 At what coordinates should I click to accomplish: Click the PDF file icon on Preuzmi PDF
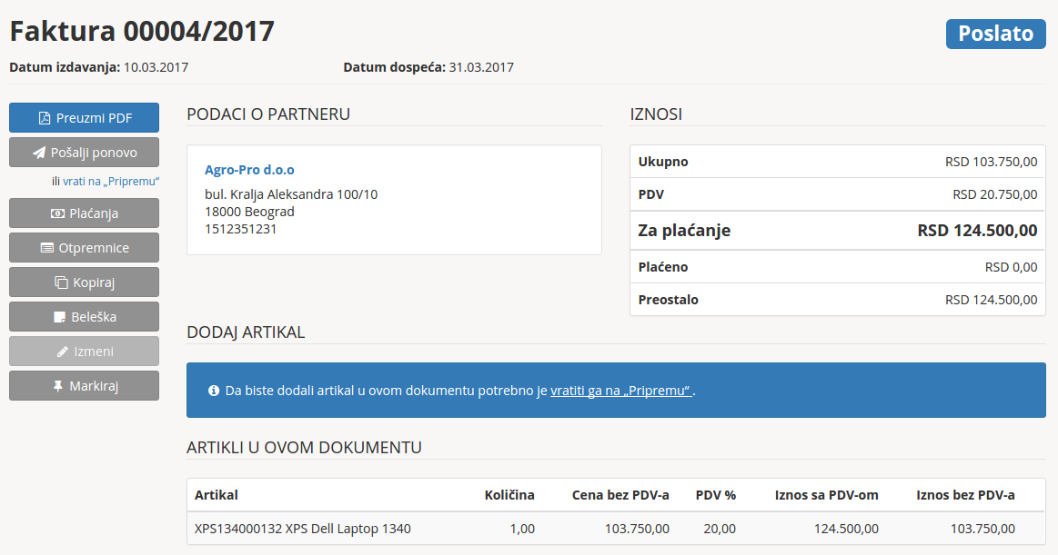coord(44,118)
